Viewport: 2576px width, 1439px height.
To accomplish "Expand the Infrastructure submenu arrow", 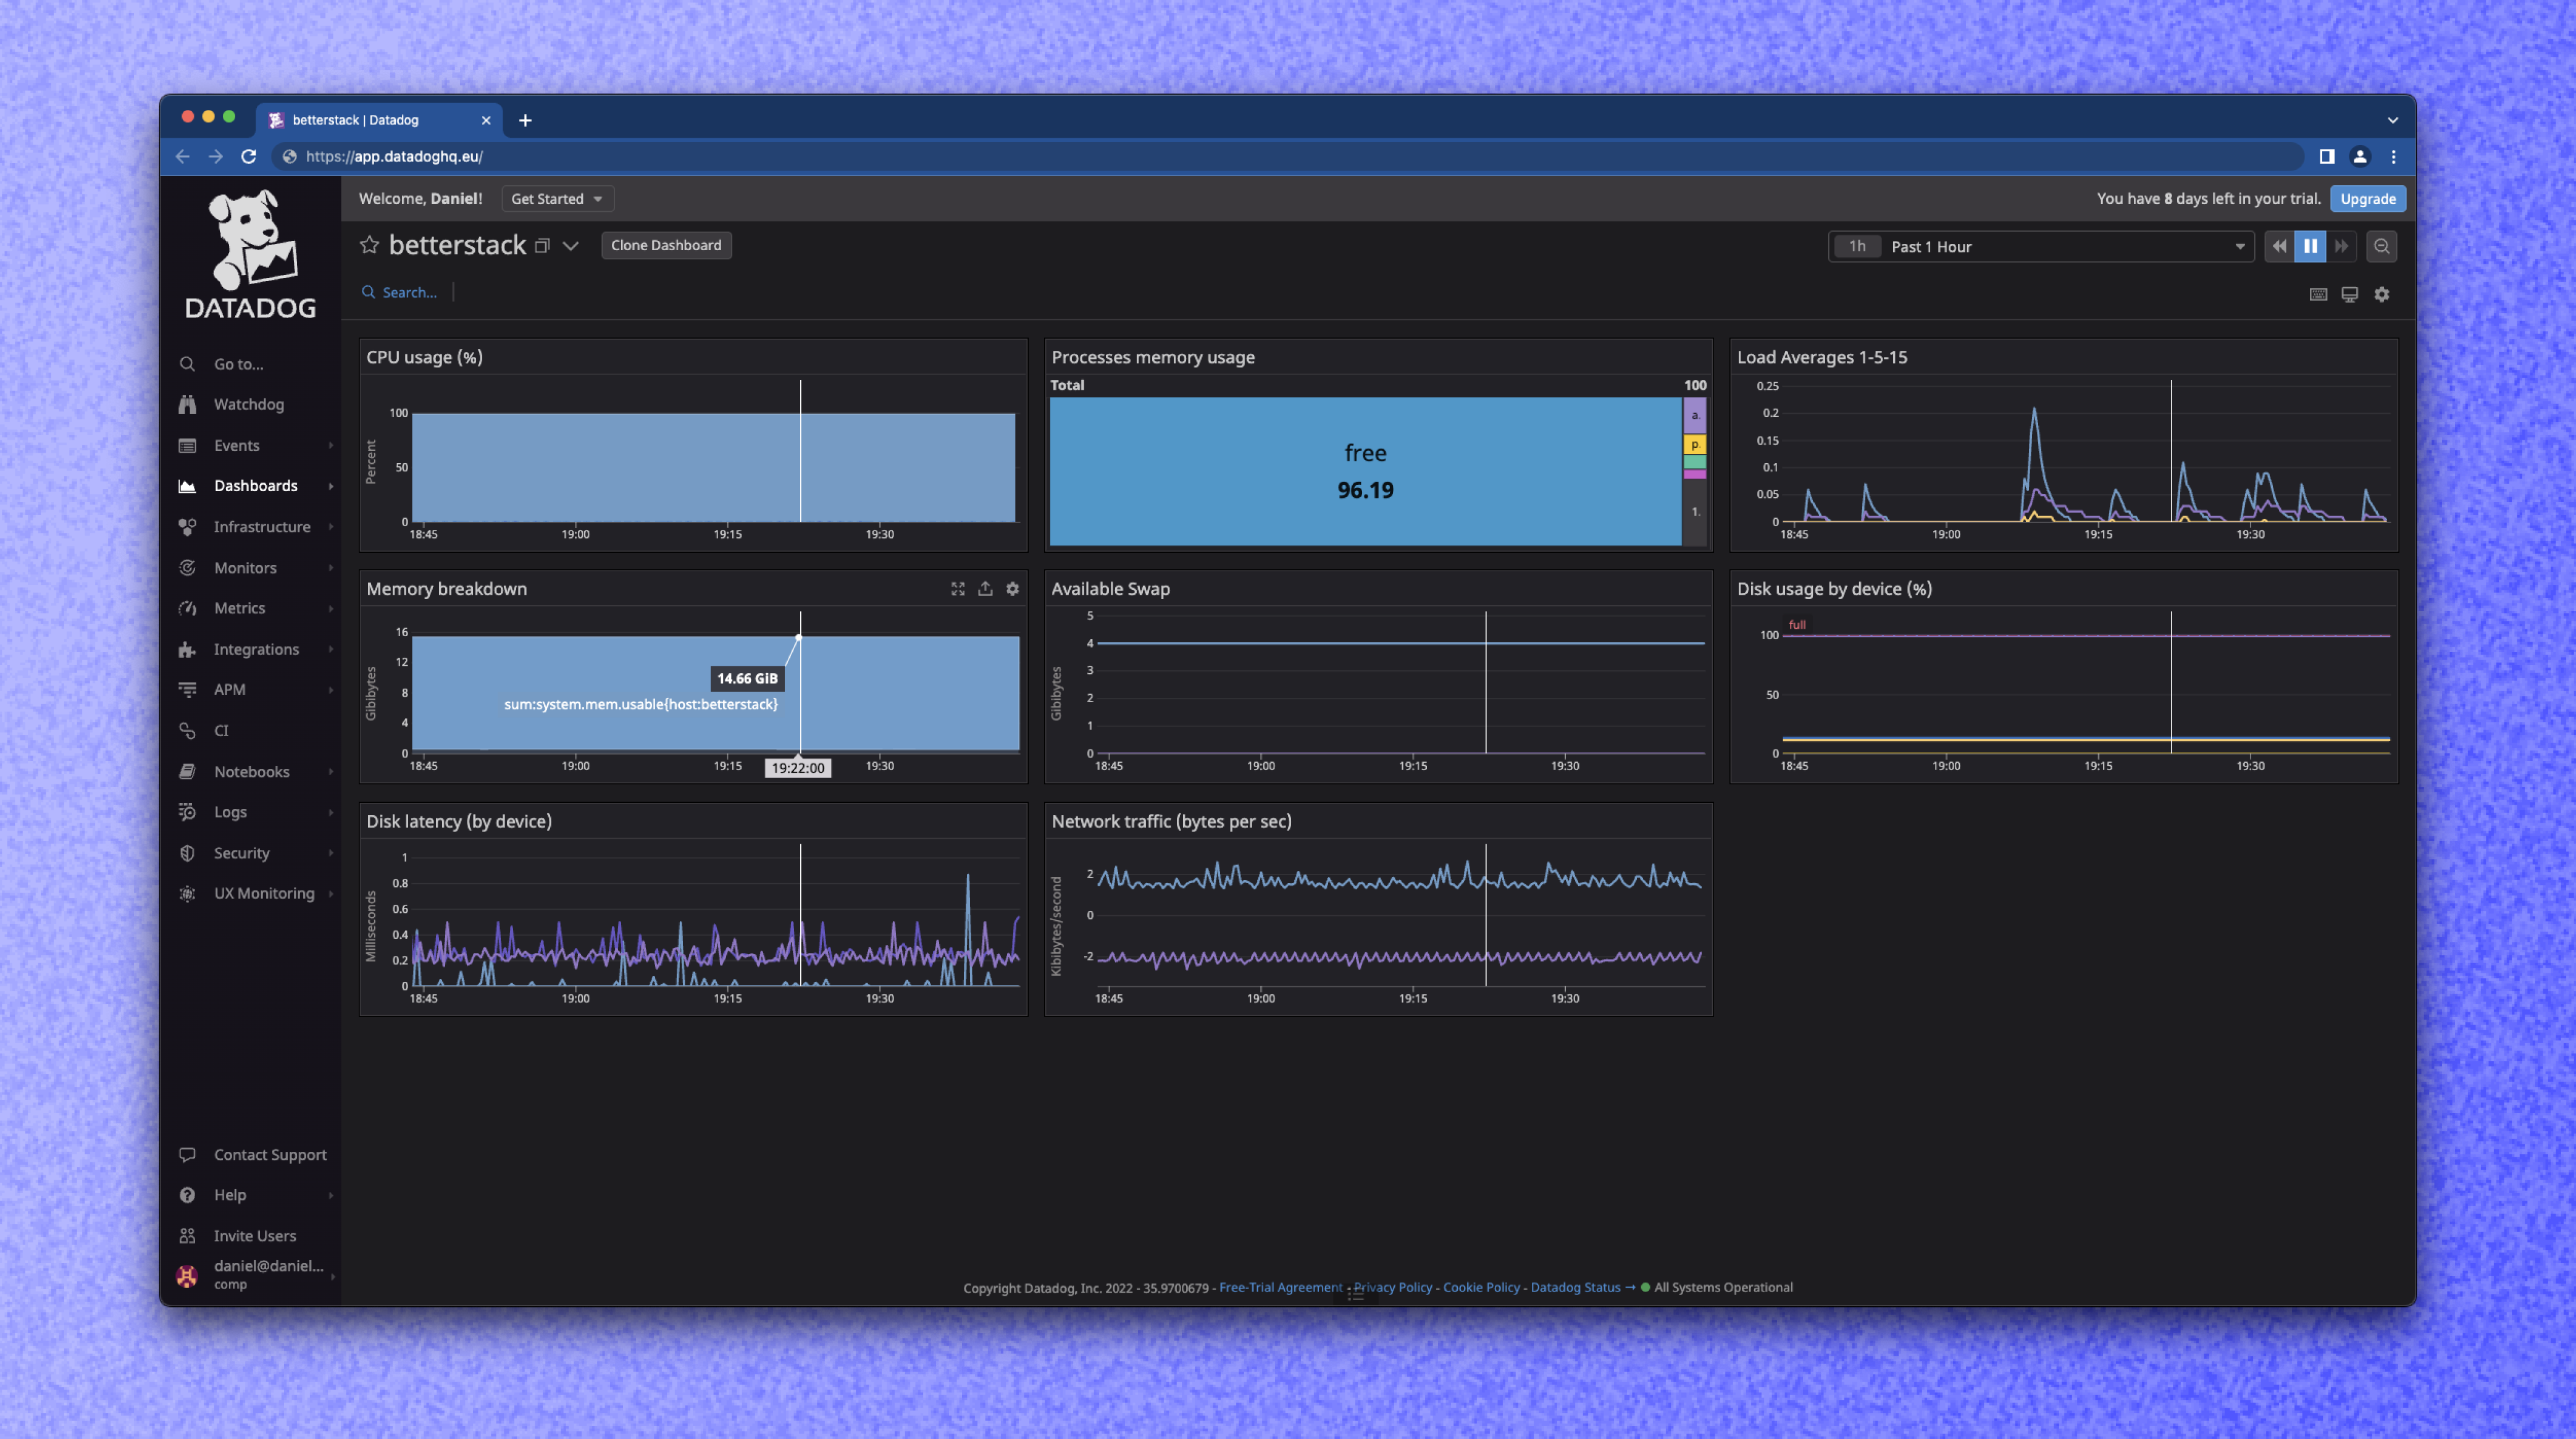I will click(x=330, y=526).
